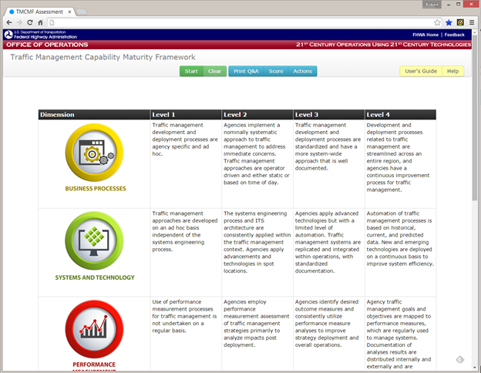This screenshot has width=481, height=373.
Task: Click the Clear button
Action: point(215,71)
